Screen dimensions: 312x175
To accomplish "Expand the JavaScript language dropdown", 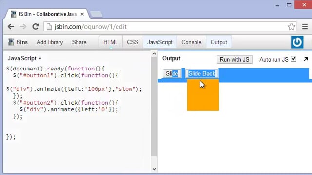I will tap(24, 58).
